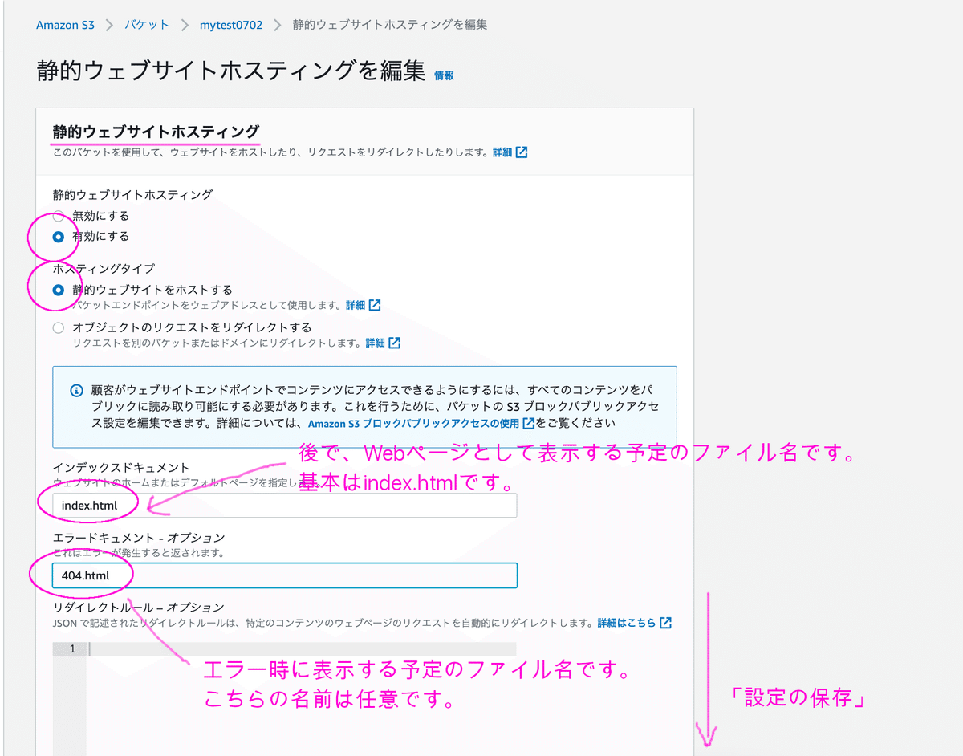Click the 404.html エラードキュメント field
This screenshot has height=756, width=963.
(281, 575)
